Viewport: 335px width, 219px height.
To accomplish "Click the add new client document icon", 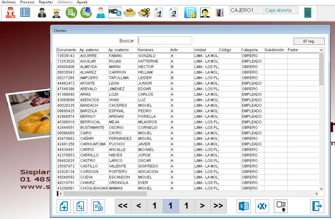I will [x=64, y=206].
